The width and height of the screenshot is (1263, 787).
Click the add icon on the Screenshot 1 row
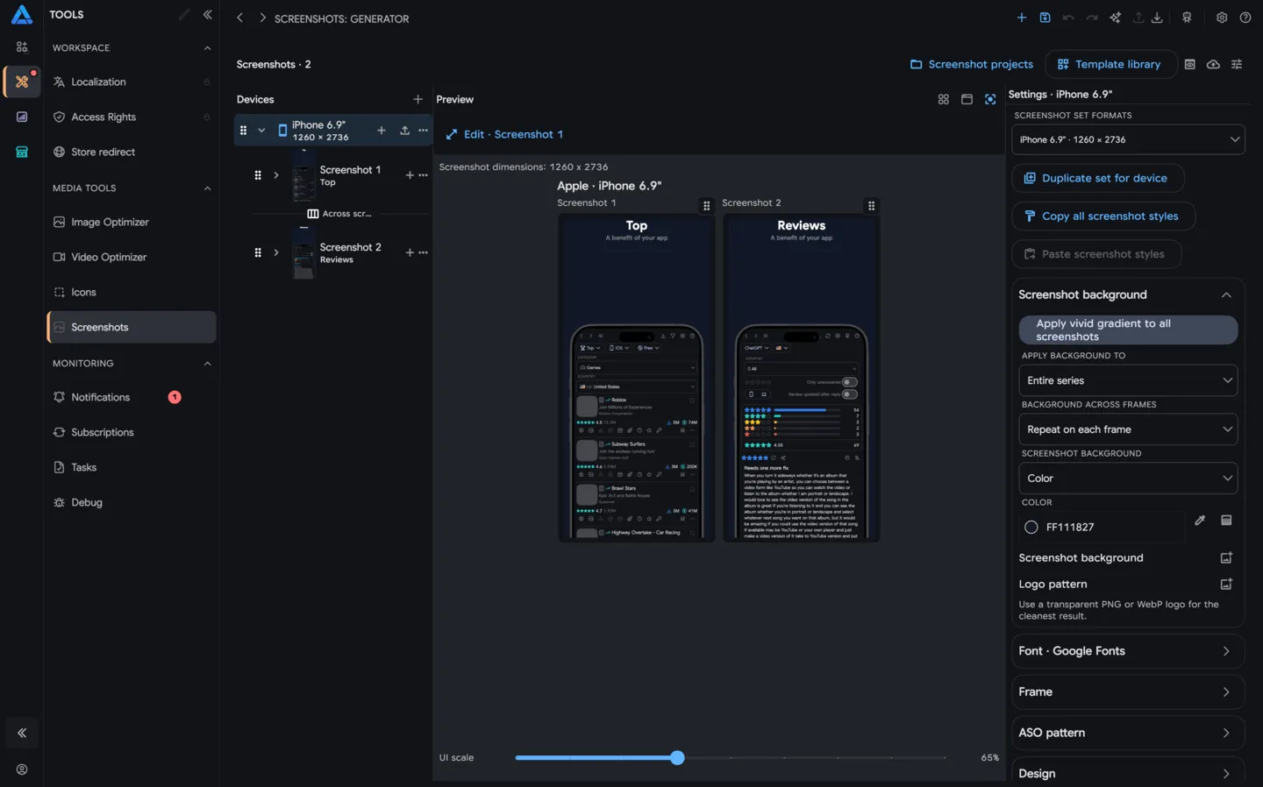pos(410,175)
